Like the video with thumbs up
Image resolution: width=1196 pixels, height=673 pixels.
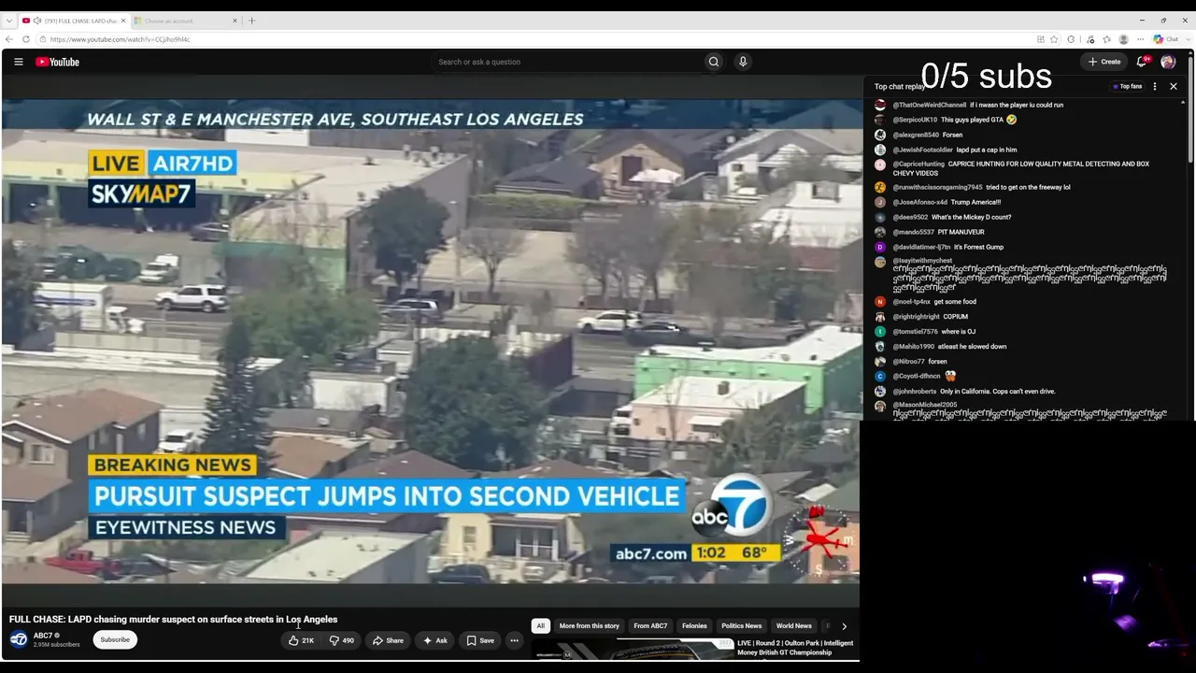(x=301, y=640)
